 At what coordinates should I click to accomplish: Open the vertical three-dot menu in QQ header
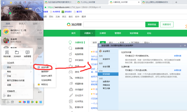[x=33, y=3]
